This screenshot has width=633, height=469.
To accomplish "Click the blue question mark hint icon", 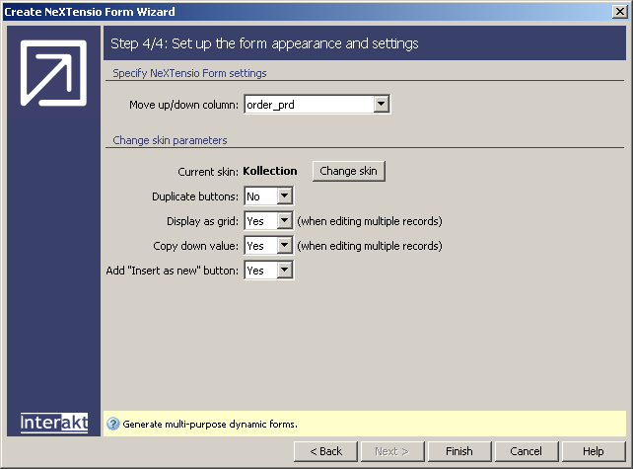I will point(112,424).
